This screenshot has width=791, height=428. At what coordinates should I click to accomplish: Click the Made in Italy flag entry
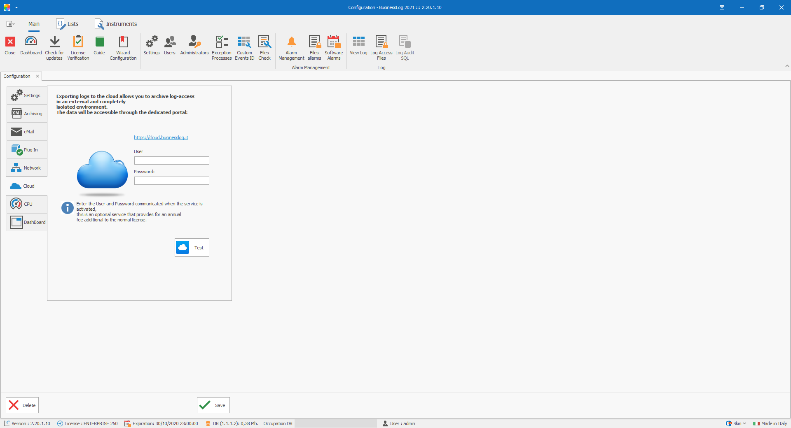point(770,423)
